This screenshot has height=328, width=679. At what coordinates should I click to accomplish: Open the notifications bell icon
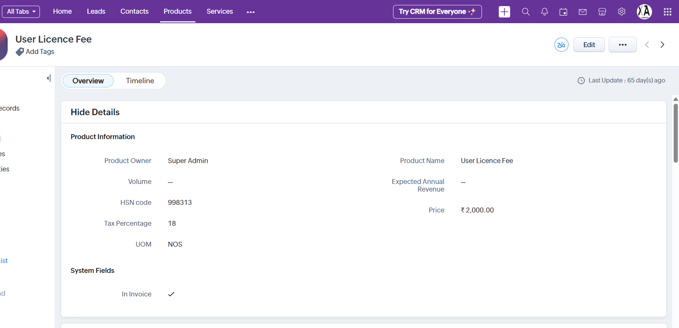click(x=545, y=12)
